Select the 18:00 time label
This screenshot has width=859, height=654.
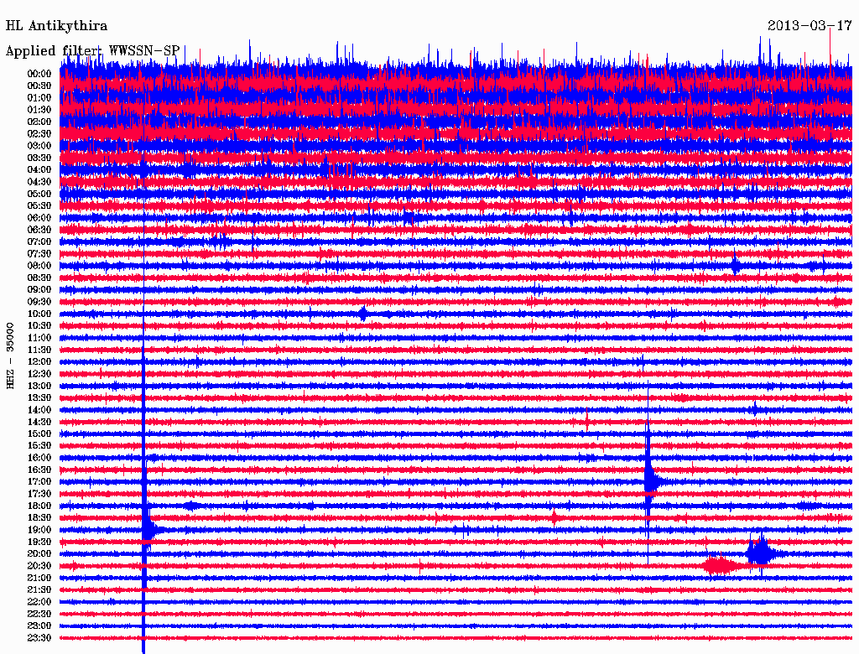click(39, 506)
